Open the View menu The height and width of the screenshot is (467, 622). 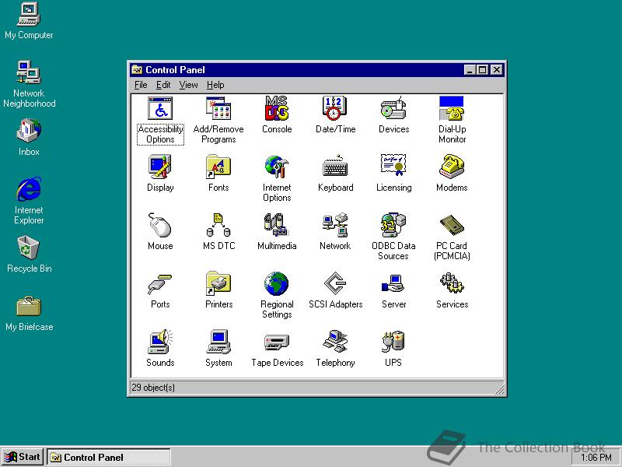188,85
